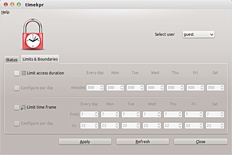232x155 pixels.
Task: Toggle Configure per day under access duration
Action: click(x=17, y=88)
